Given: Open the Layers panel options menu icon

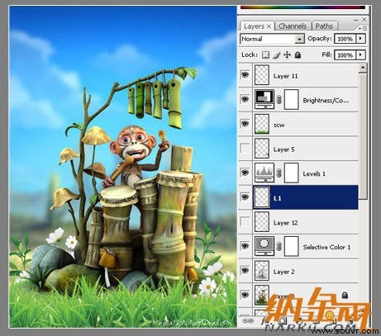Looking at the screenshot, I should [x=364, y=28].
